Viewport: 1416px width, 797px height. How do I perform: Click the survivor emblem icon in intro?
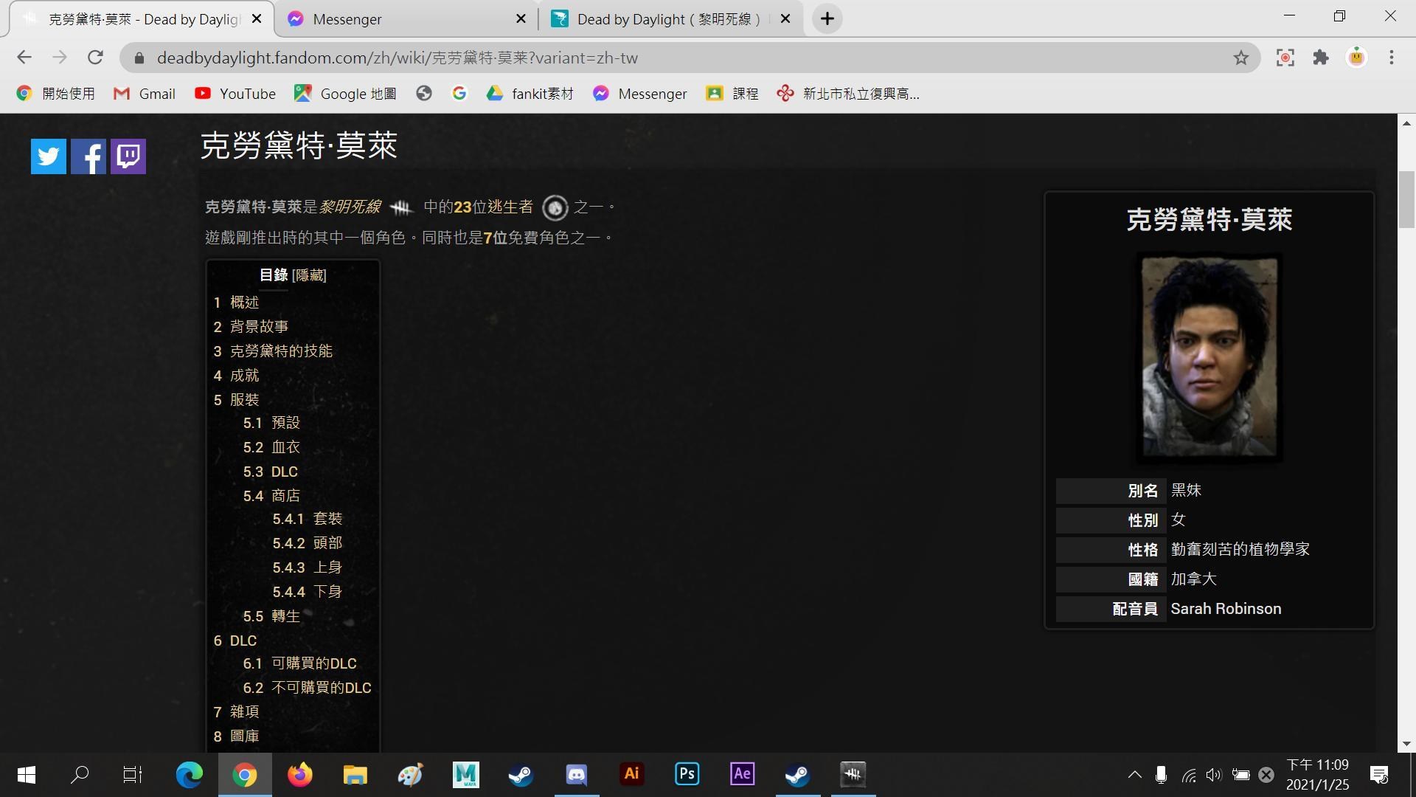(x=555, y=208)
